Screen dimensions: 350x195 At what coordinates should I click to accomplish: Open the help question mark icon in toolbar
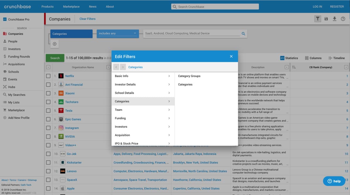pos(343,19)
